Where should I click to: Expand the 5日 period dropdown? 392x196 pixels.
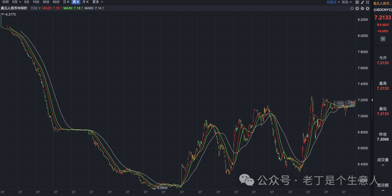pyautogui.click(x=16, y=2)
